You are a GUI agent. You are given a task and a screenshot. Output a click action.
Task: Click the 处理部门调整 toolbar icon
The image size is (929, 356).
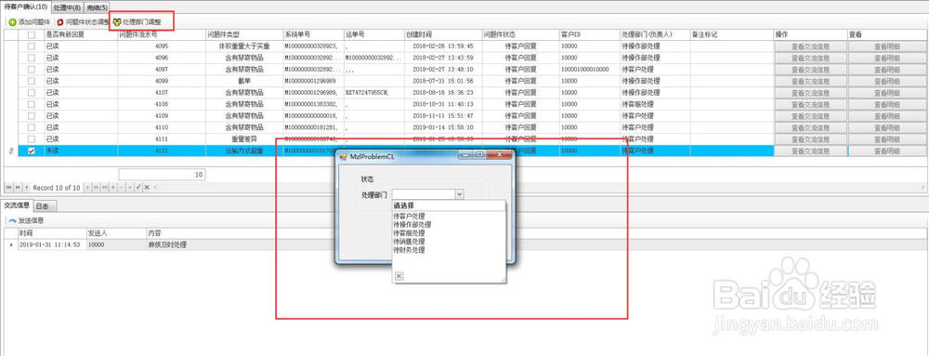click(x=117, y=22)
